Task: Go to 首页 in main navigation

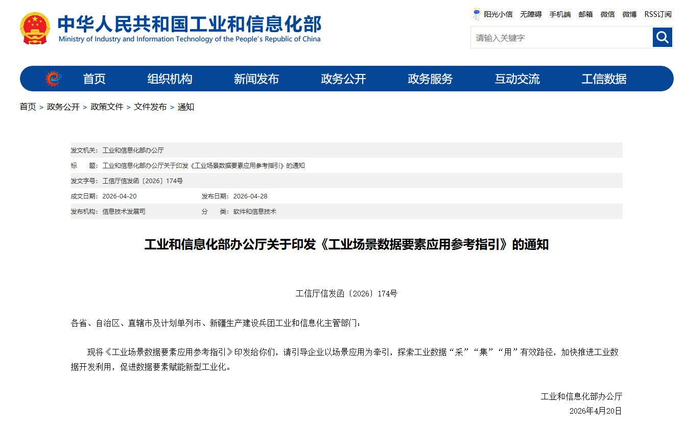Action: (95, 79)
